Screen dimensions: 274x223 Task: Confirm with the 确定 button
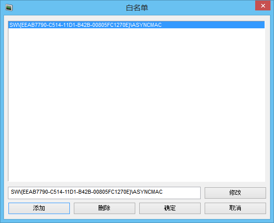169,208
